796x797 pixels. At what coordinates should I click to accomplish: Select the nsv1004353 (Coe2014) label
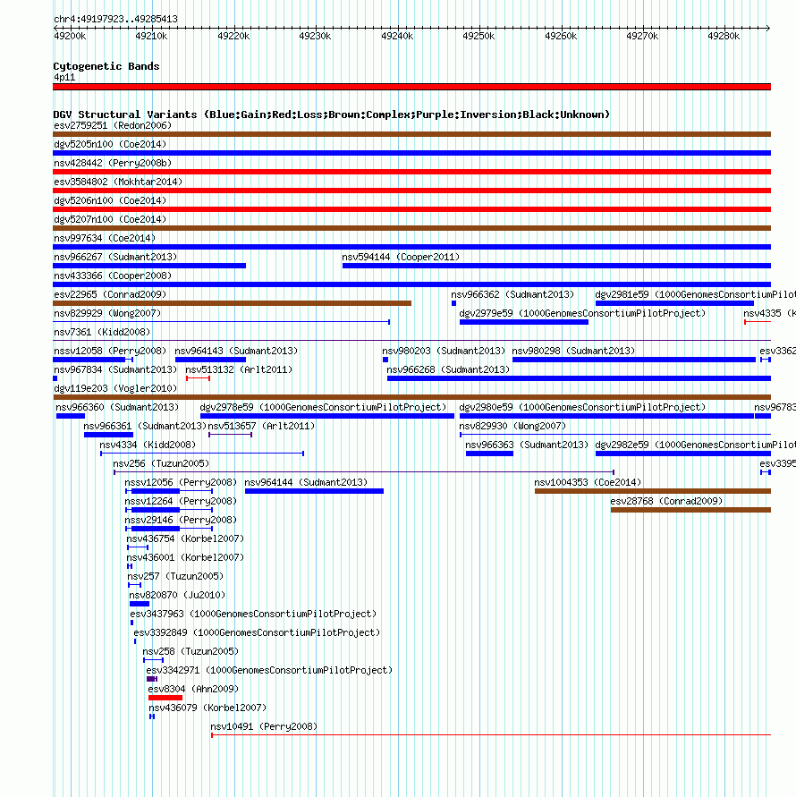click(x=588, y=482)
